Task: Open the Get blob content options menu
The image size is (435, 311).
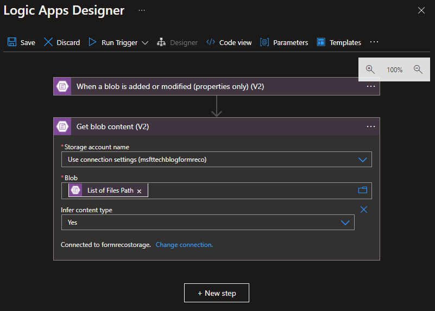Action: click(x=371, y=126)
